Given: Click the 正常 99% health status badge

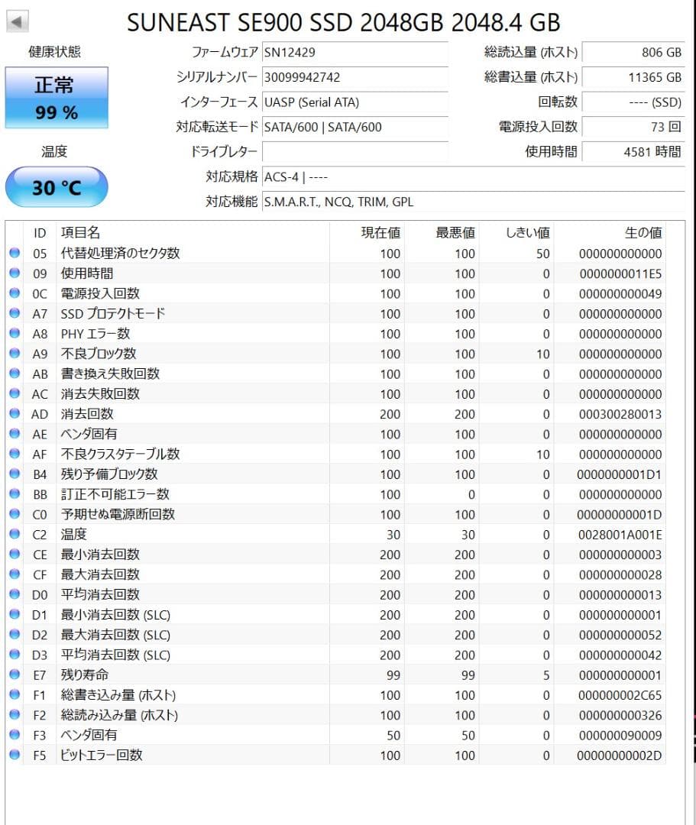Looking at the screenshot, I should 57,98.
